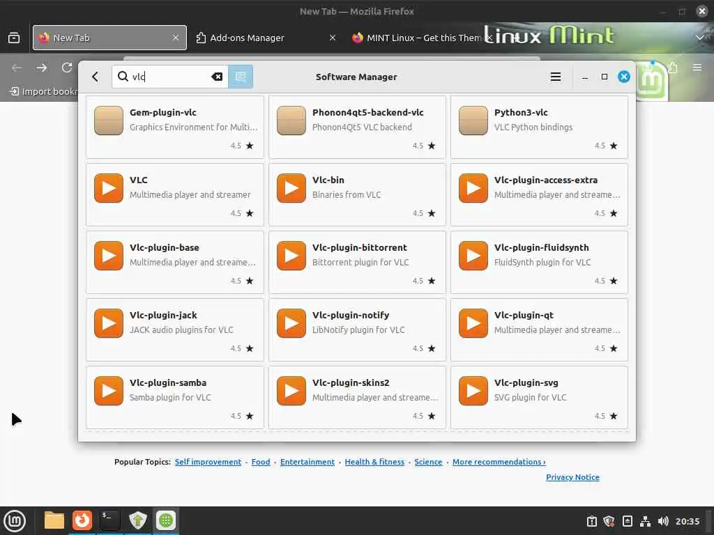This screenshot has width=714, height=535.
Task: Open Phonon4qt5-backend-vlc package icon
Action: (x=291, y=121)
